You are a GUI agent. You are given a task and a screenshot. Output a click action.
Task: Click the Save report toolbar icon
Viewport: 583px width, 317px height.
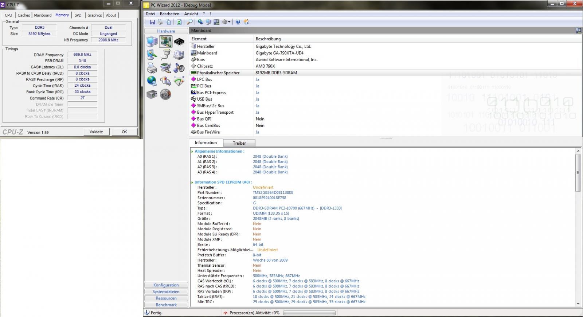152,22
